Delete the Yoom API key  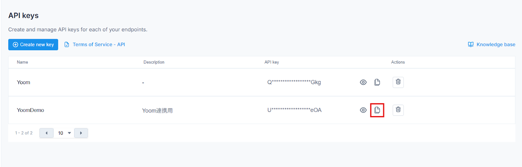pos(398,82)
